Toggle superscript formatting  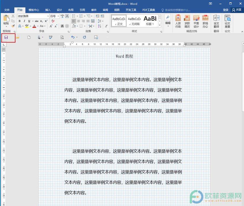point(46,21)
